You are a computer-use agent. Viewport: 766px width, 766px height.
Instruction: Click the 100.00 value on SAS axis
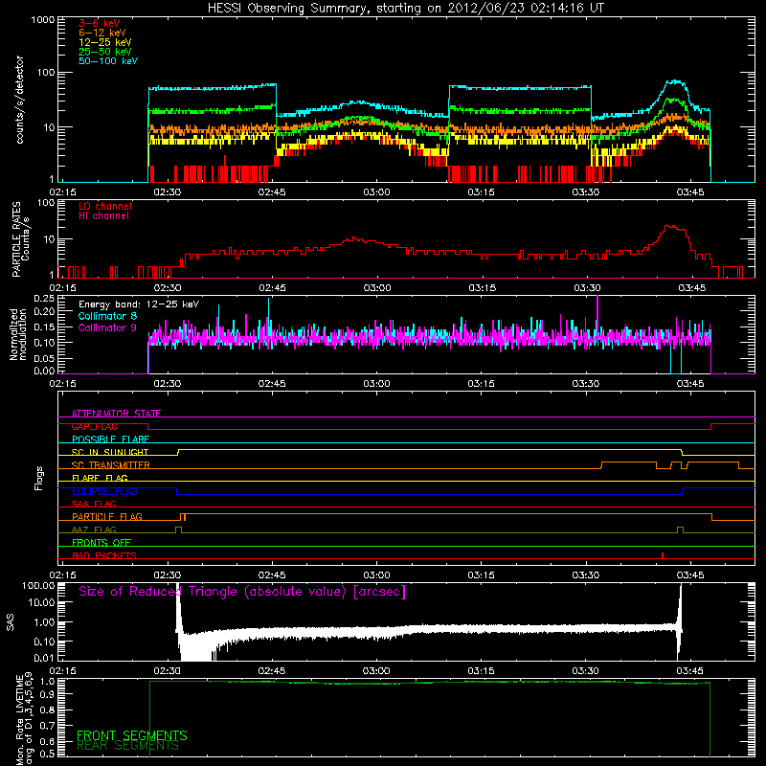pyautogui.click(x=38, y=586)
